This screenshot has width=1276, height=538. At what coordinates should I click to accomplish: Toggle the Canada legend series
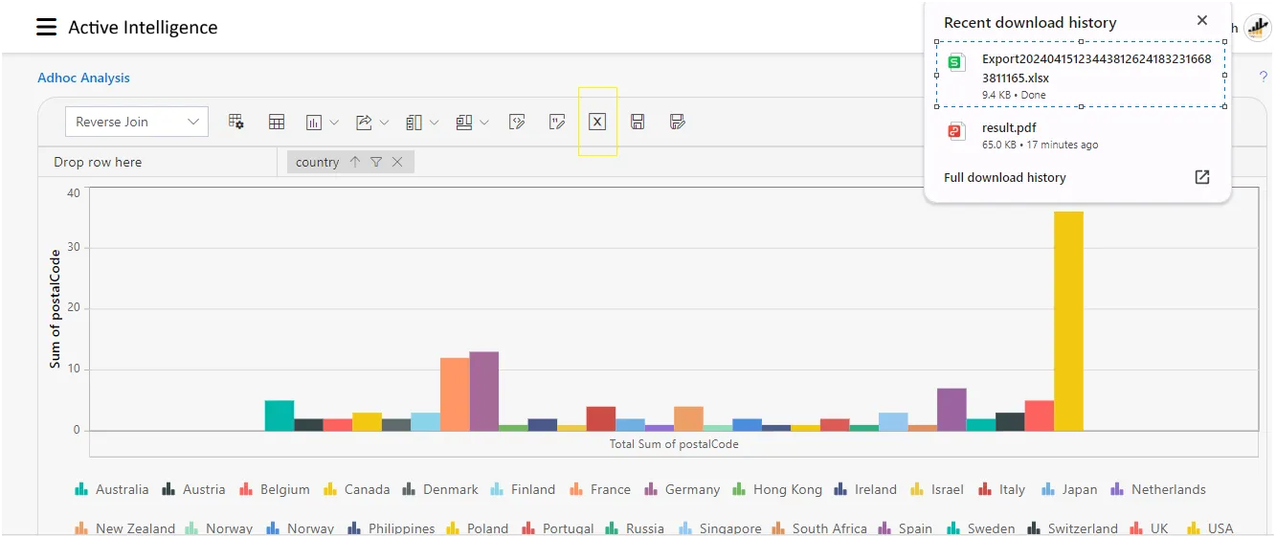pyautogui.click(x=357, y=489)
